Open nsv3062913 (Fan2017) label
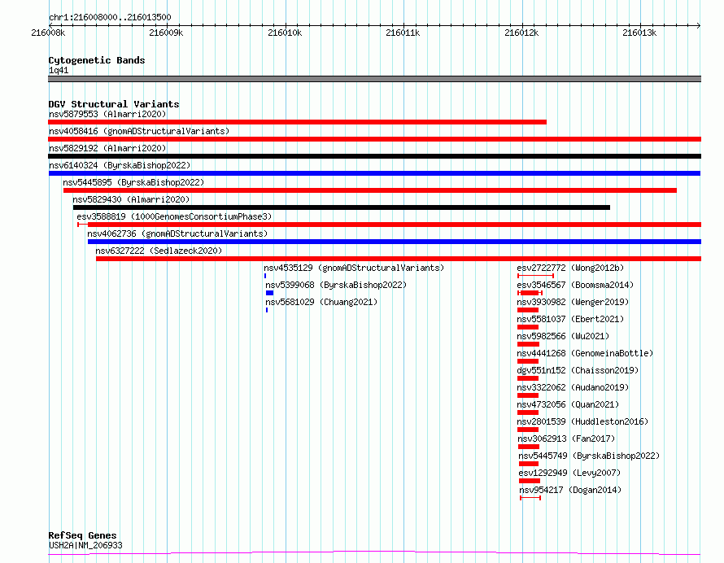 click(x=566, y=439)
